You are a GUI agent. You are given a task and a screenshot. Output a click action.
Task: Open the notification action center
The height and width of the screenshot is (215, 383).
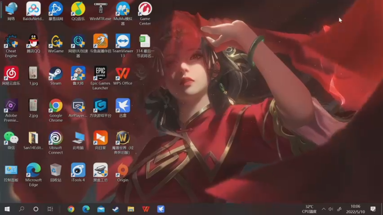tap(373, 209)
